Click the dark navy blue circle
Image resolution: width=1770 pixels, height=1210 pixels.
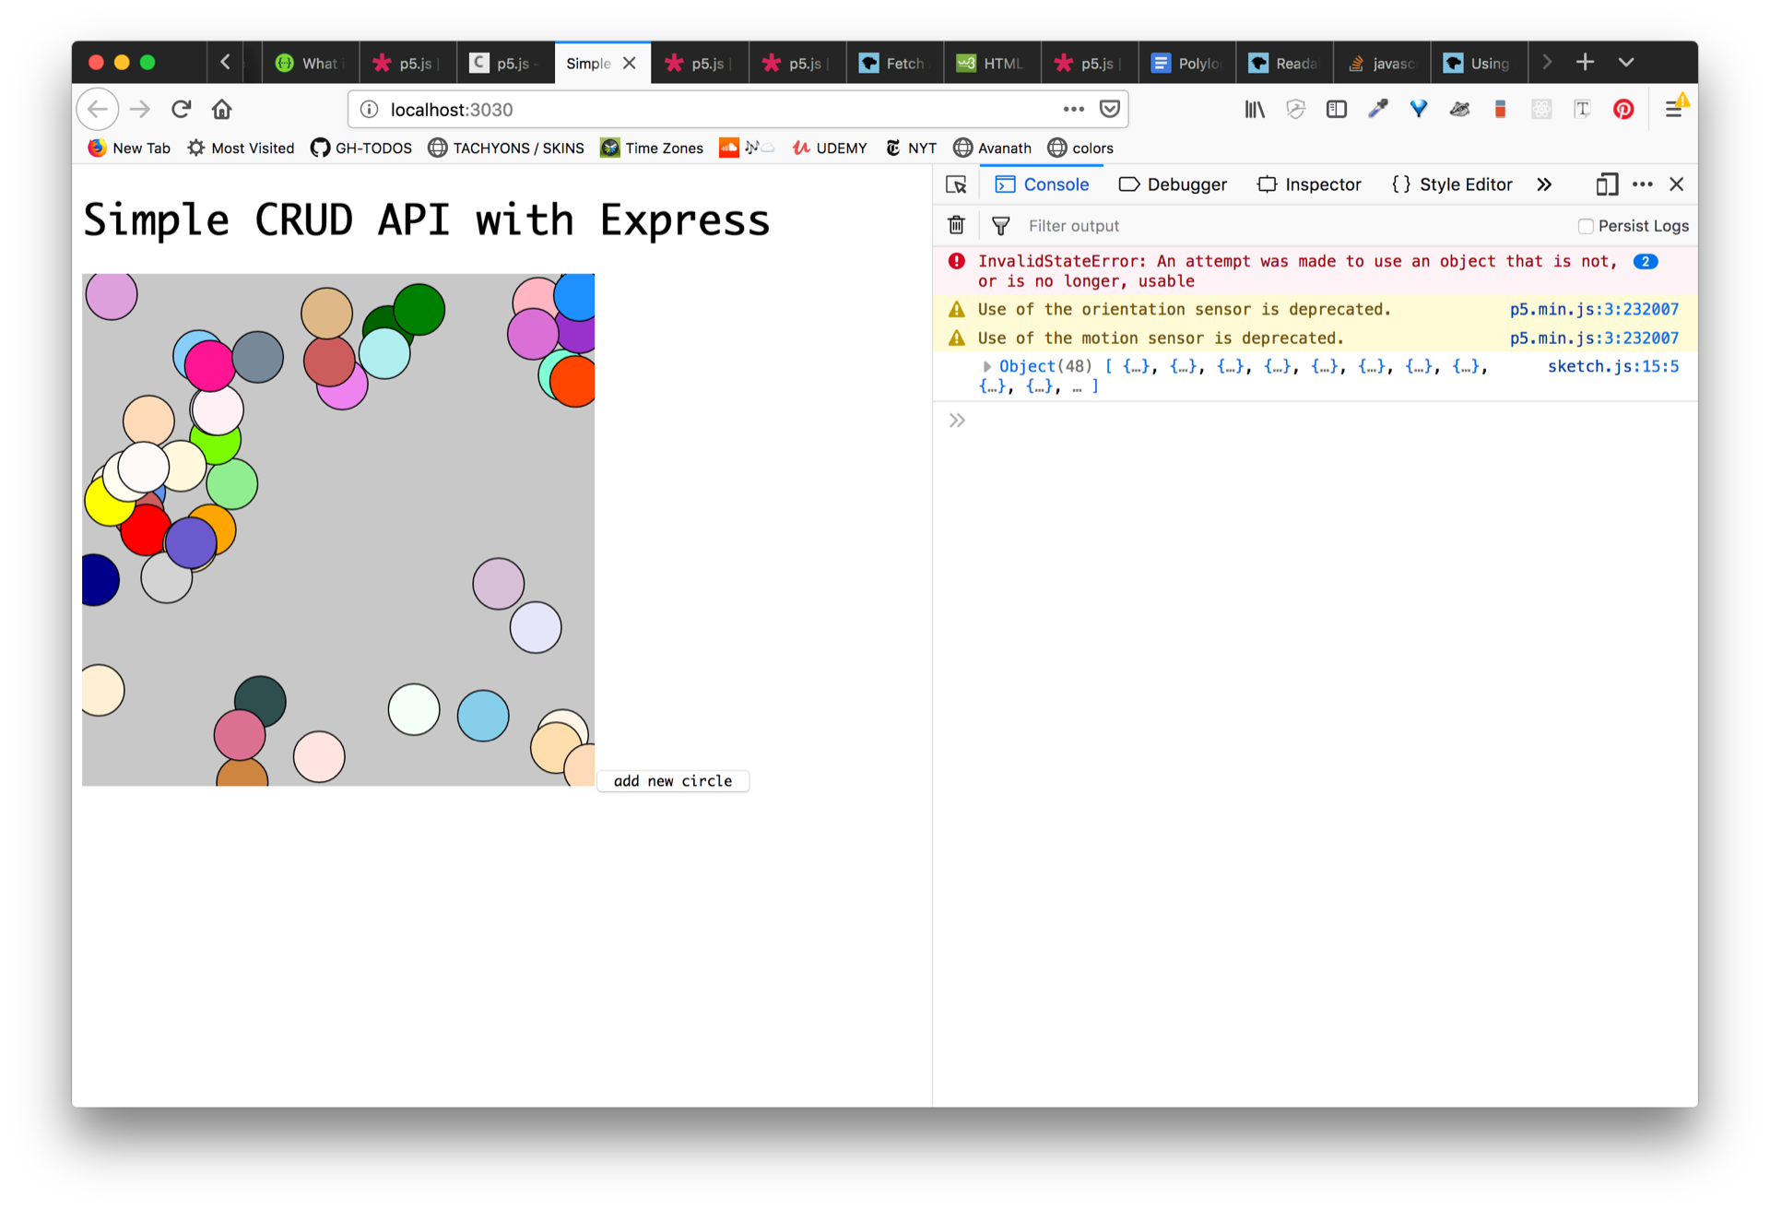pos(97,580)
